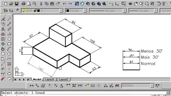The image size is (171, 96).
Task: Click command line 'Select objects: 1 found'
Action: (x=23, y=93)
